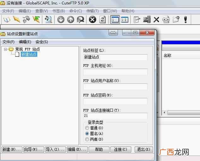Click the Refresh page icon
Screen dimensions: 200x161
point(103,20)
